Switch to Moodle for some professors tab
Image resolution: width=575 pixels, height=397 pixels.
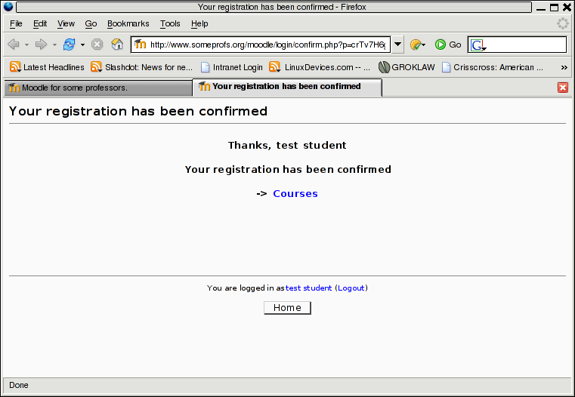point(98,88)
